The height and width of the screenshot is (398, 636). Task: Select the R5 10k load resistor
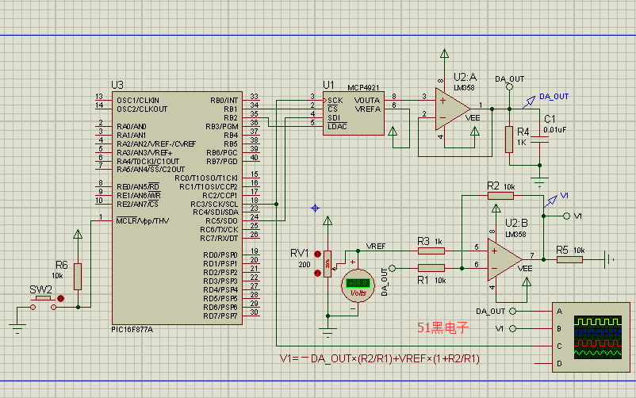point(569,258)
